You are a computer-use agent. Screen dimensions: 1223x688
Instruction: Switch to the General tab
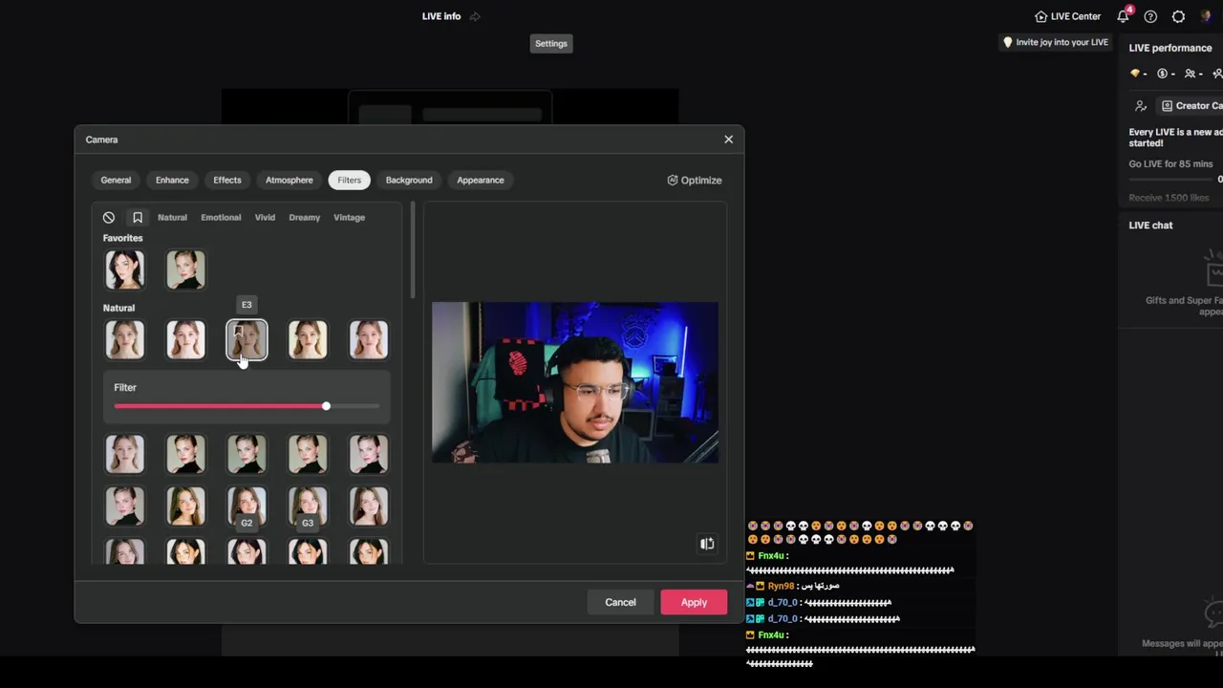(x=116, y=180)
